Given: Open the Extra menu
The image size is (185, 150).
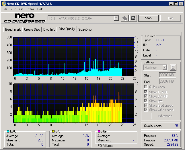Looking at the screenshot, I should [x=30, y=9].
